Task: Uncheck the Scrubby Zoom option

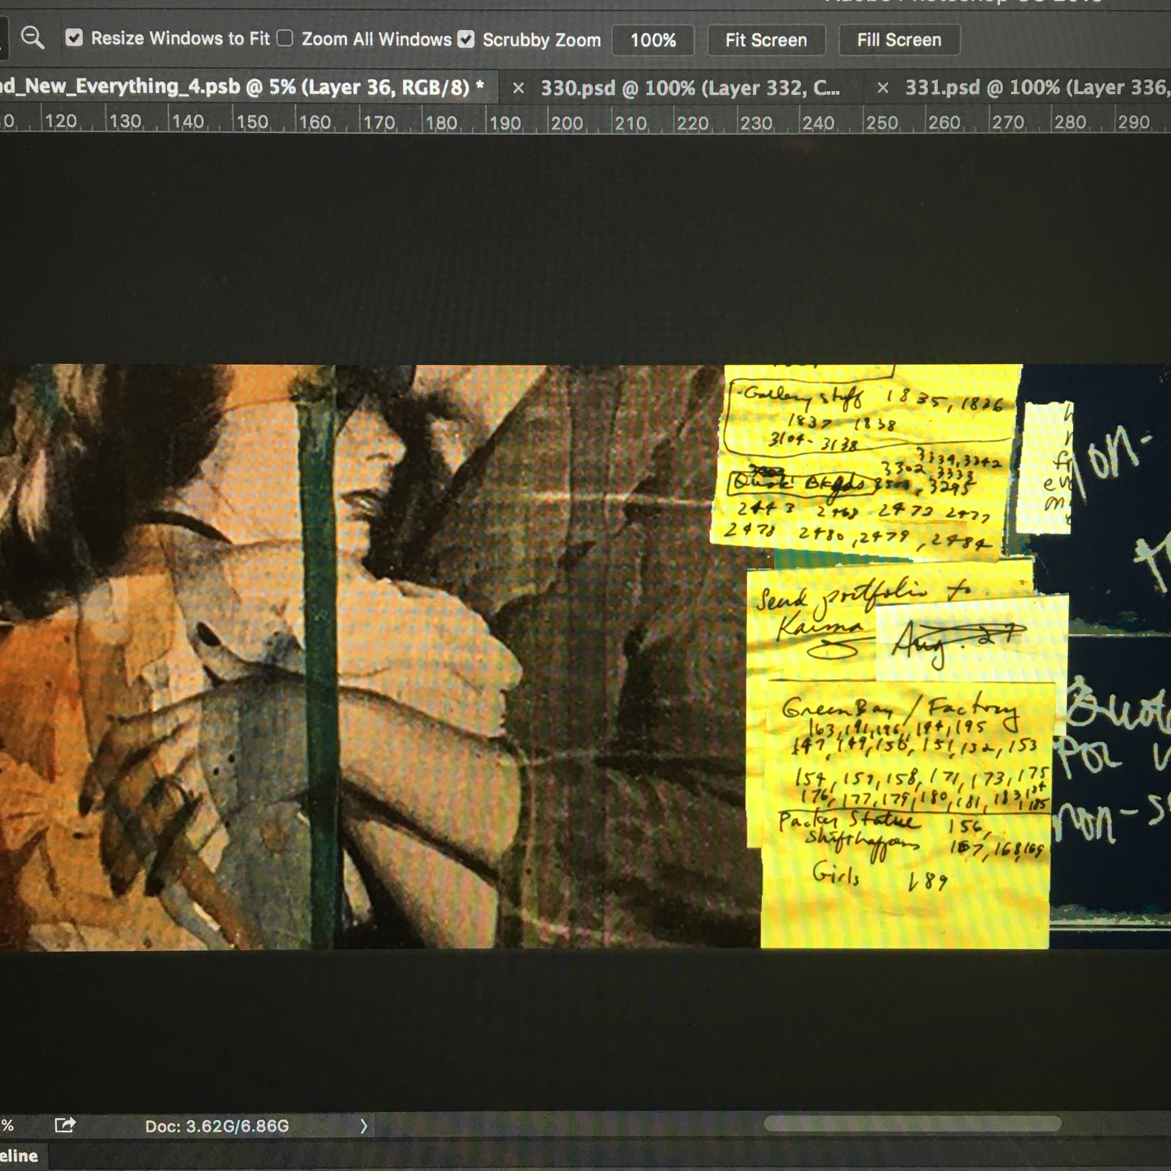Action: point(466,39)
